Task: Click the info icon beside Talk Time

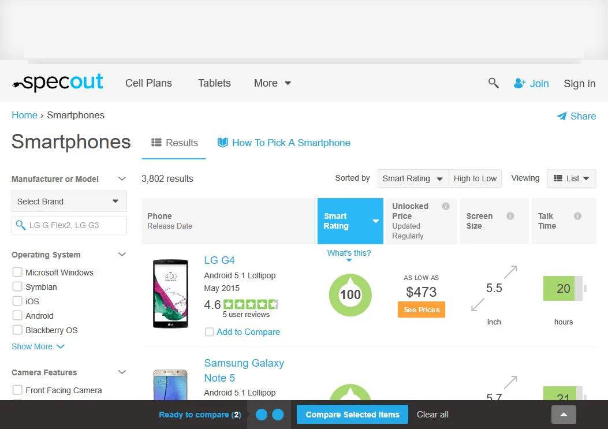Action: point(577,216)
